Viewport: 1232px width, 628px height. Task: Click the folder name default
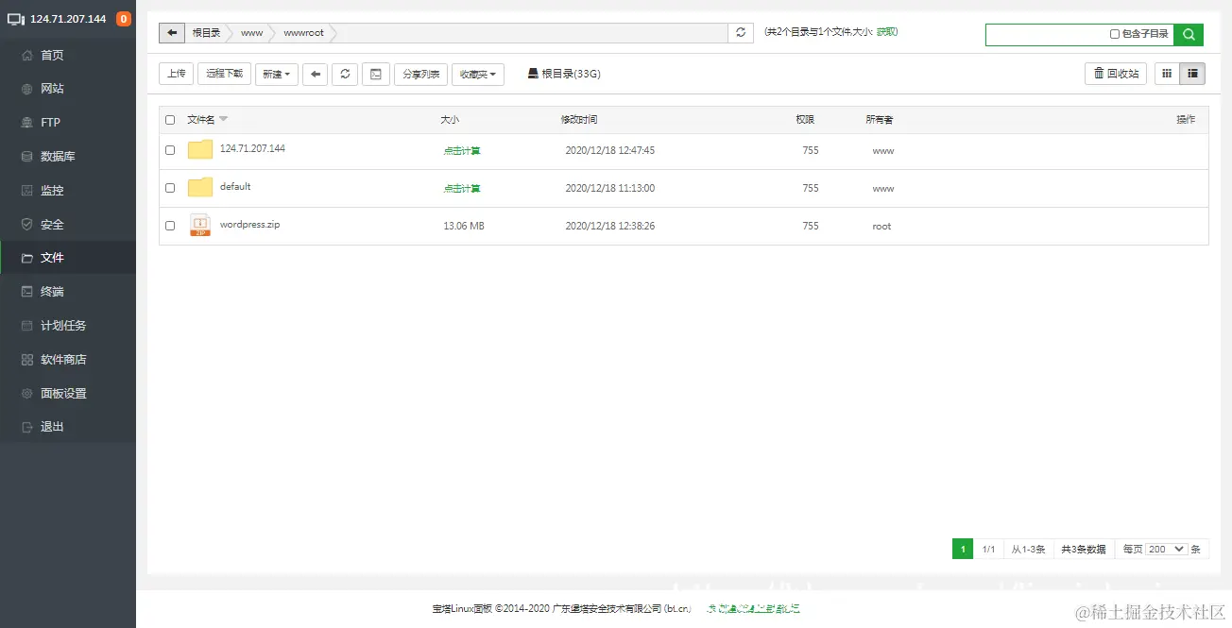point(235,186)
